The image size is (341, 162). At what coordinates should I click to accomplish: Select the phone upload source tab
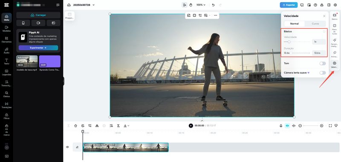pyautogui.click(x=23, y=23)
